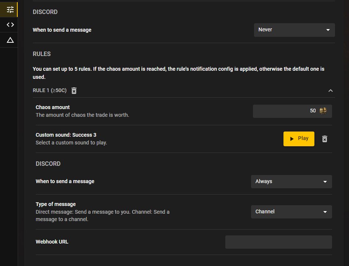
Task: Open the 'When to send a message' Never dropdown
Action: tap(294, 30)
